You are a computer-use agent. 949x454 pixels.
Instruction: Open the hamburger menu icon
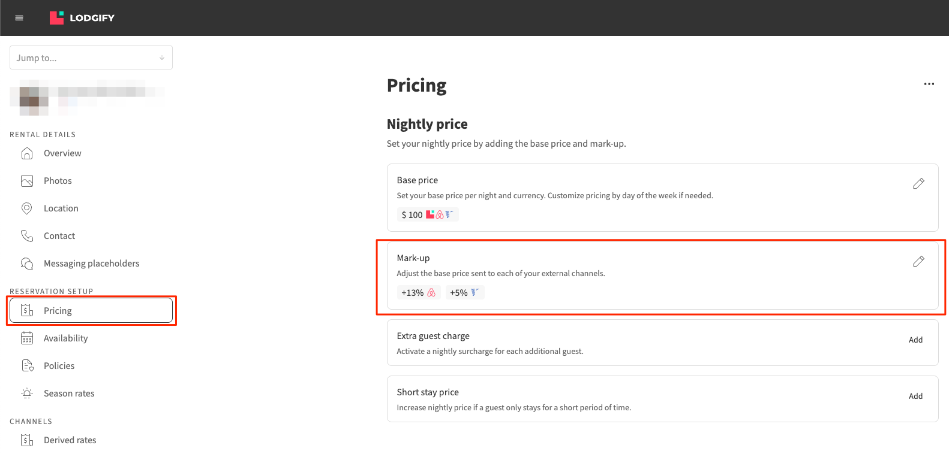(19, 18)
